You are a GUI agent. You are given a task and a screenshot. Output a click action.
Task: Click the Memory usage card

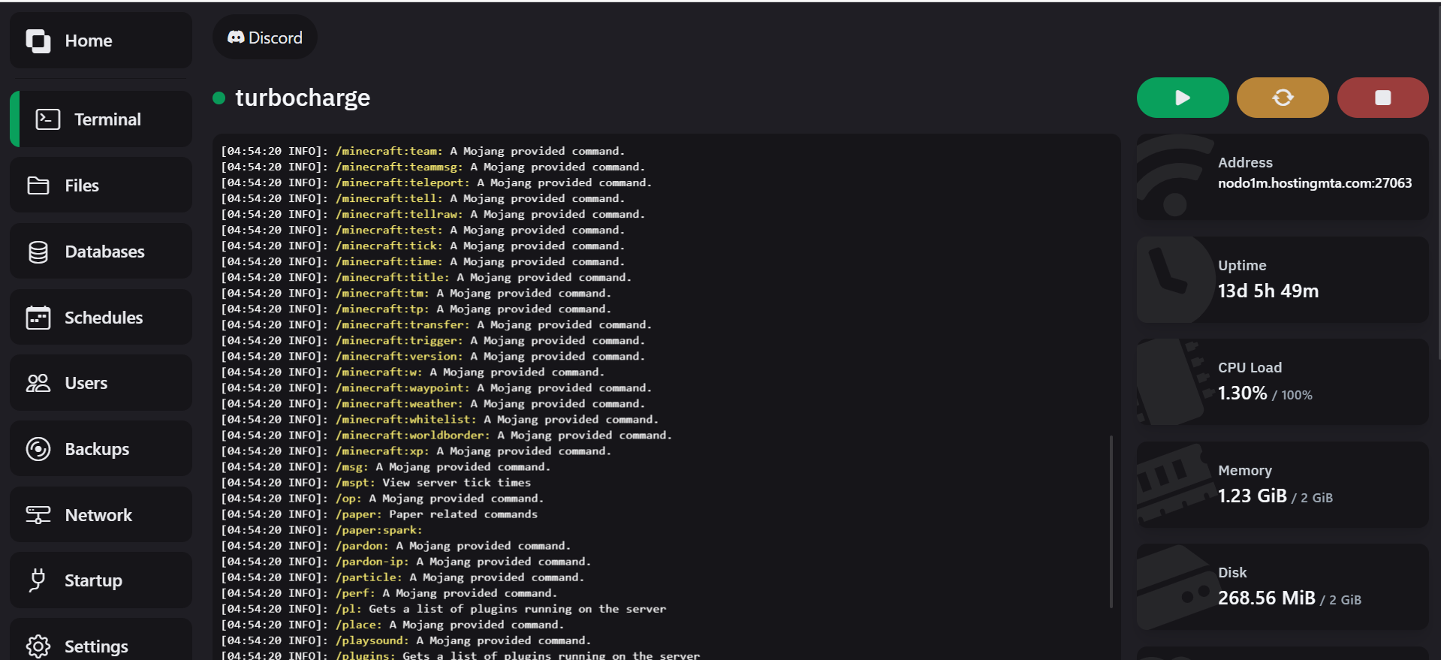(x=1282, y=484)
